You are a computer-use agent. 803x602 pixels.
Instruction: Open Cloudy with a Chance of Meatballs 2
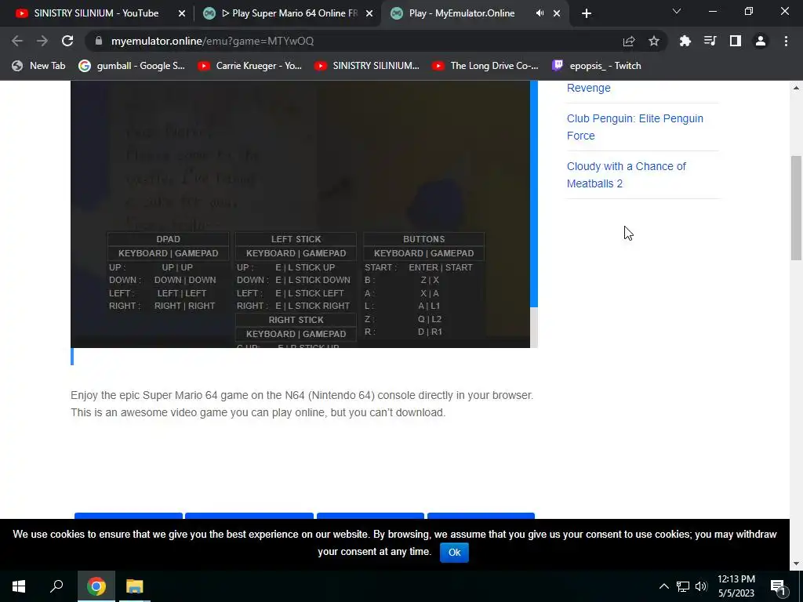(626, 175)
